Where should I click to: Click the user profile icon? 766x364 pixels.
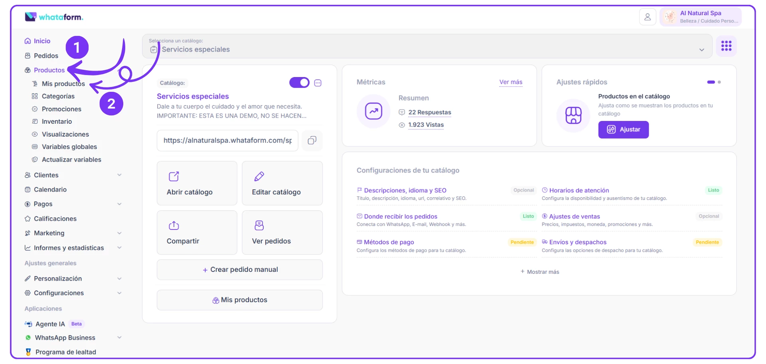[x=647, y=17]
